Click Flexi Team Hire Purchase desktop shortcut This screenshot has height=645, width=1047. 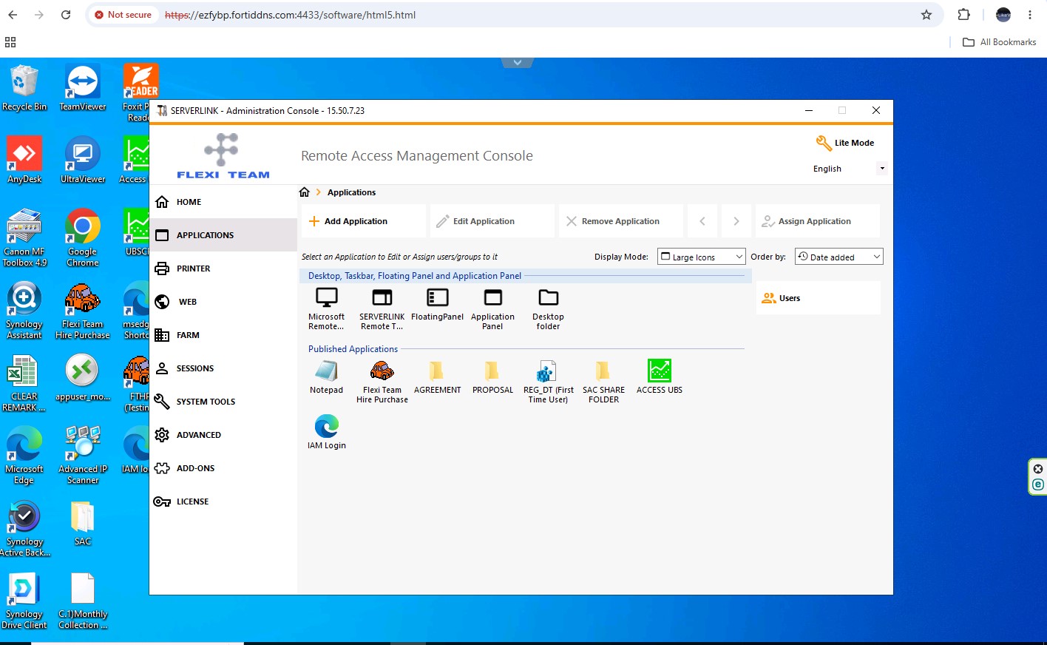click(83, 310)
